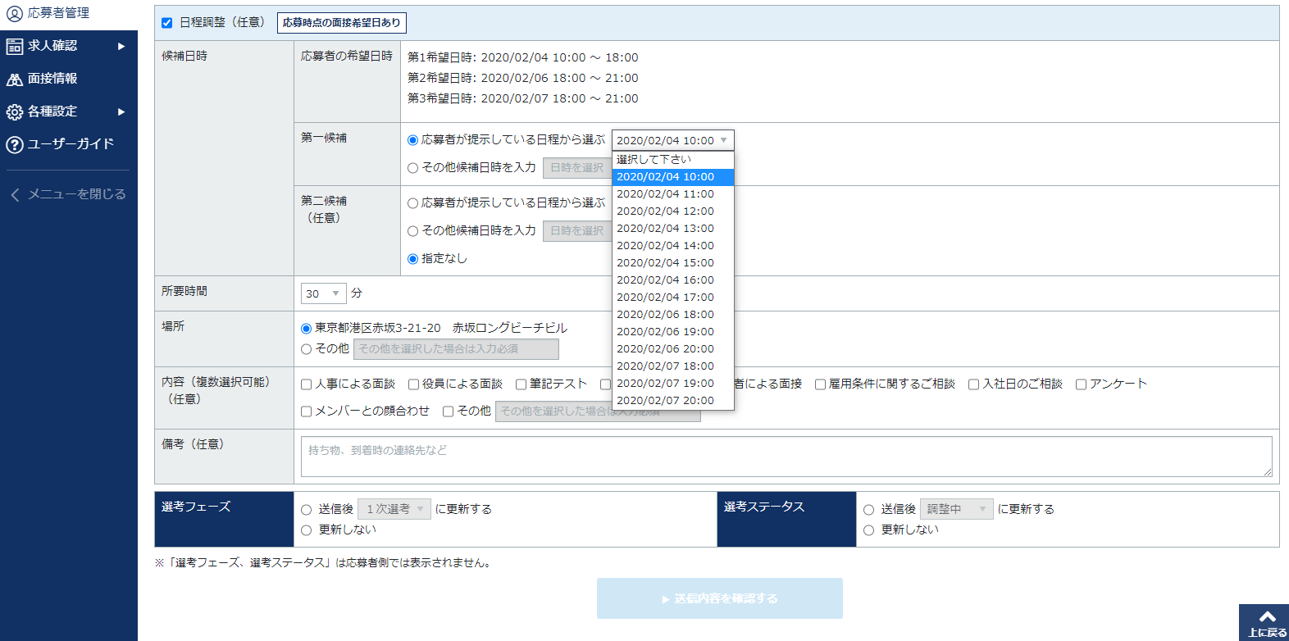This screenshot has height=641, width=1289.
Task: Open the 所要時間 30 minutes dropdown
Action: pyautogui.click(x=323, y=293)
